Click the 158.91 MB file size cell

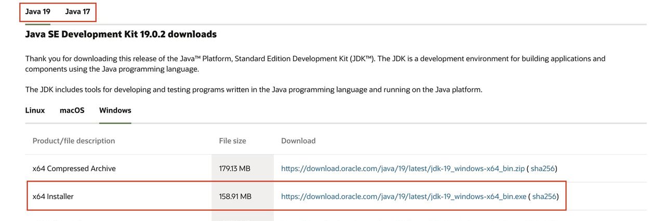click(x=235, y=197)
